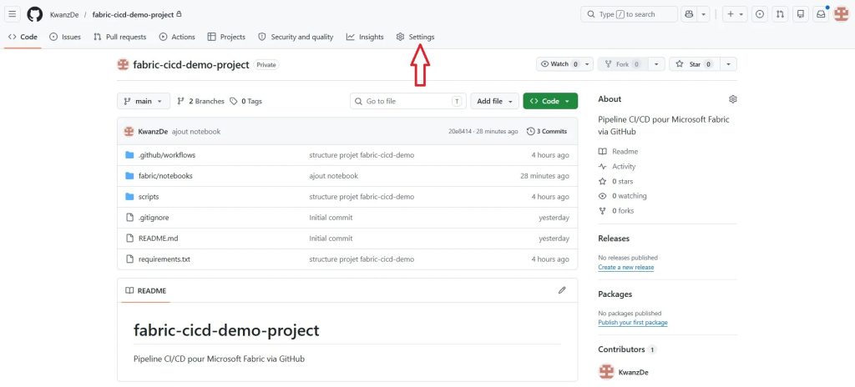View 3 Commits history

[x=547, y=131]
